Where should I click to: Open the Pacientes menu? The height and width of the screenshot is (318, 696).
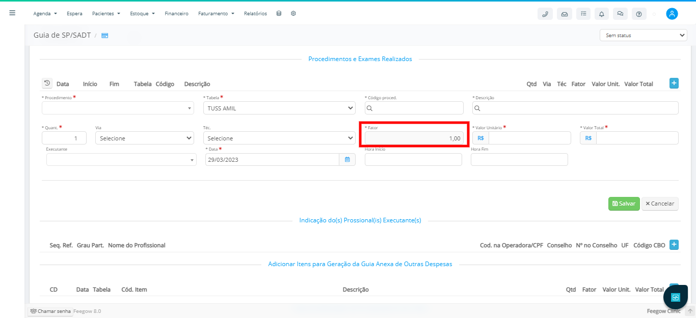click(x=106, y=14)
